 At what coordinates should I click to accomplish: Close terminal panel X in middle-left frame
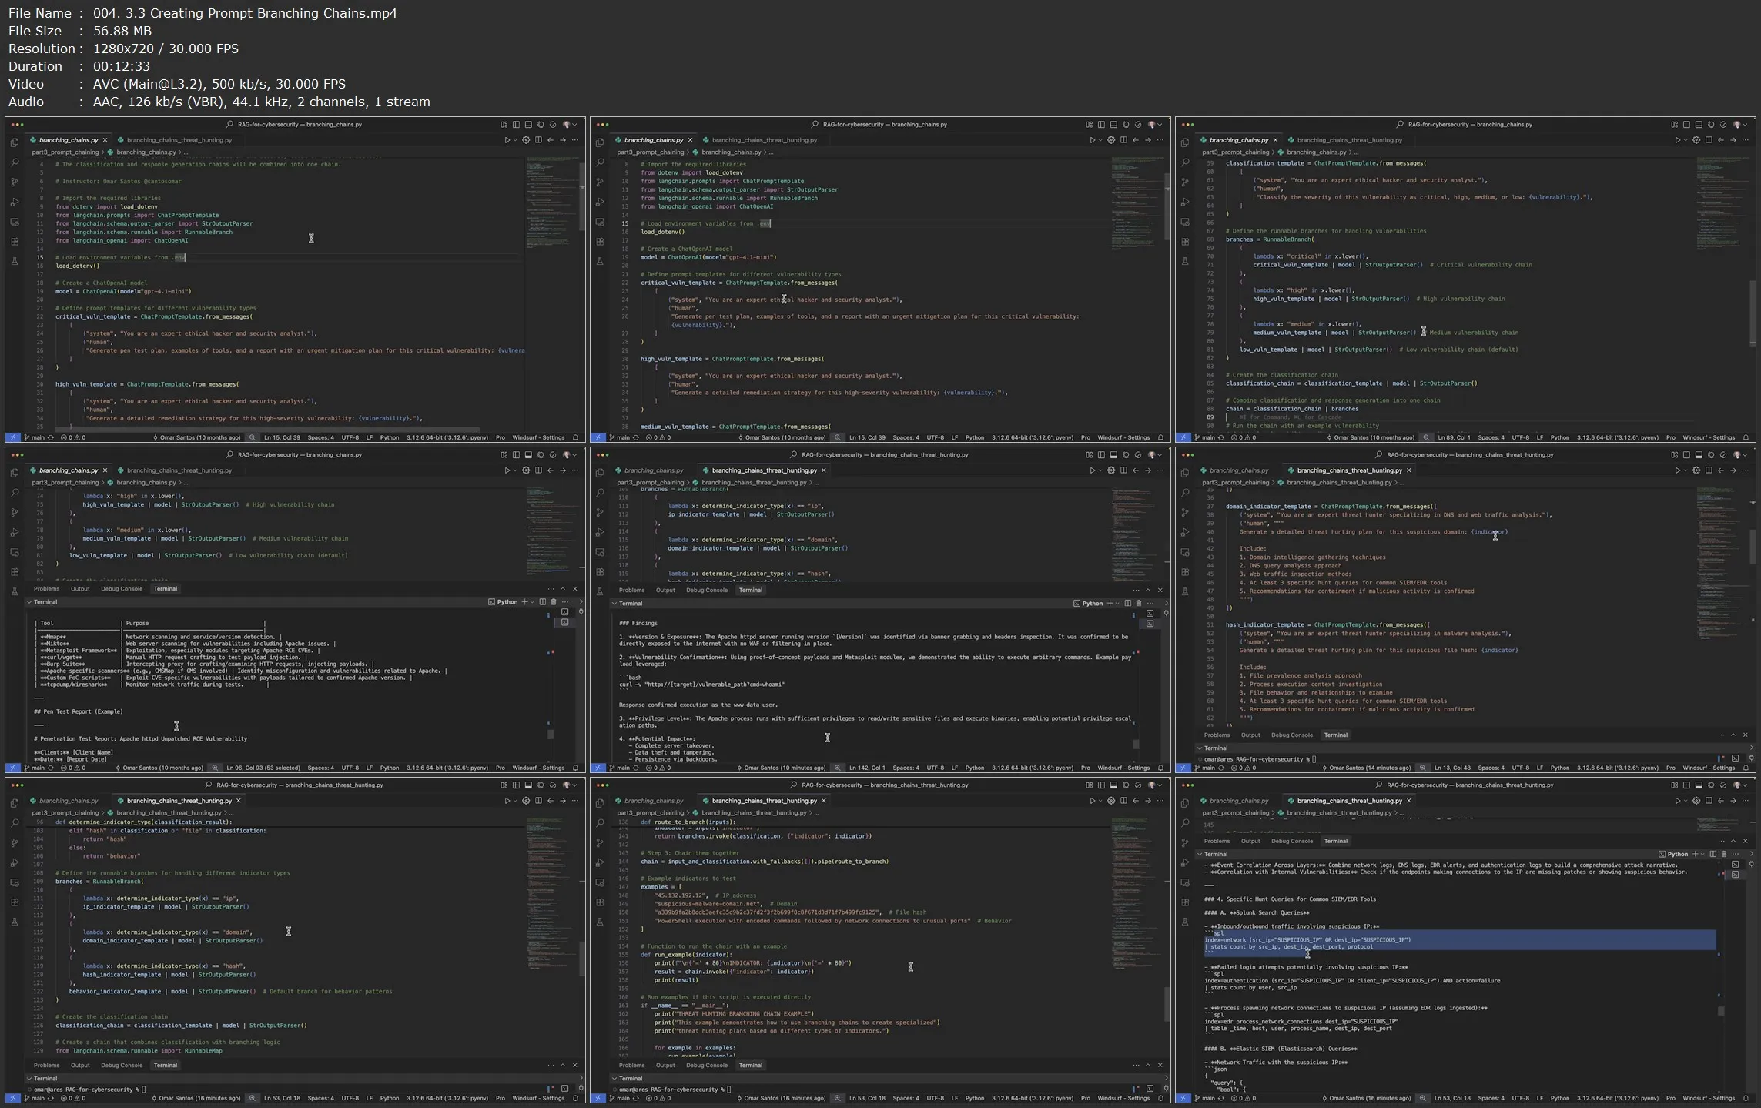574,589
